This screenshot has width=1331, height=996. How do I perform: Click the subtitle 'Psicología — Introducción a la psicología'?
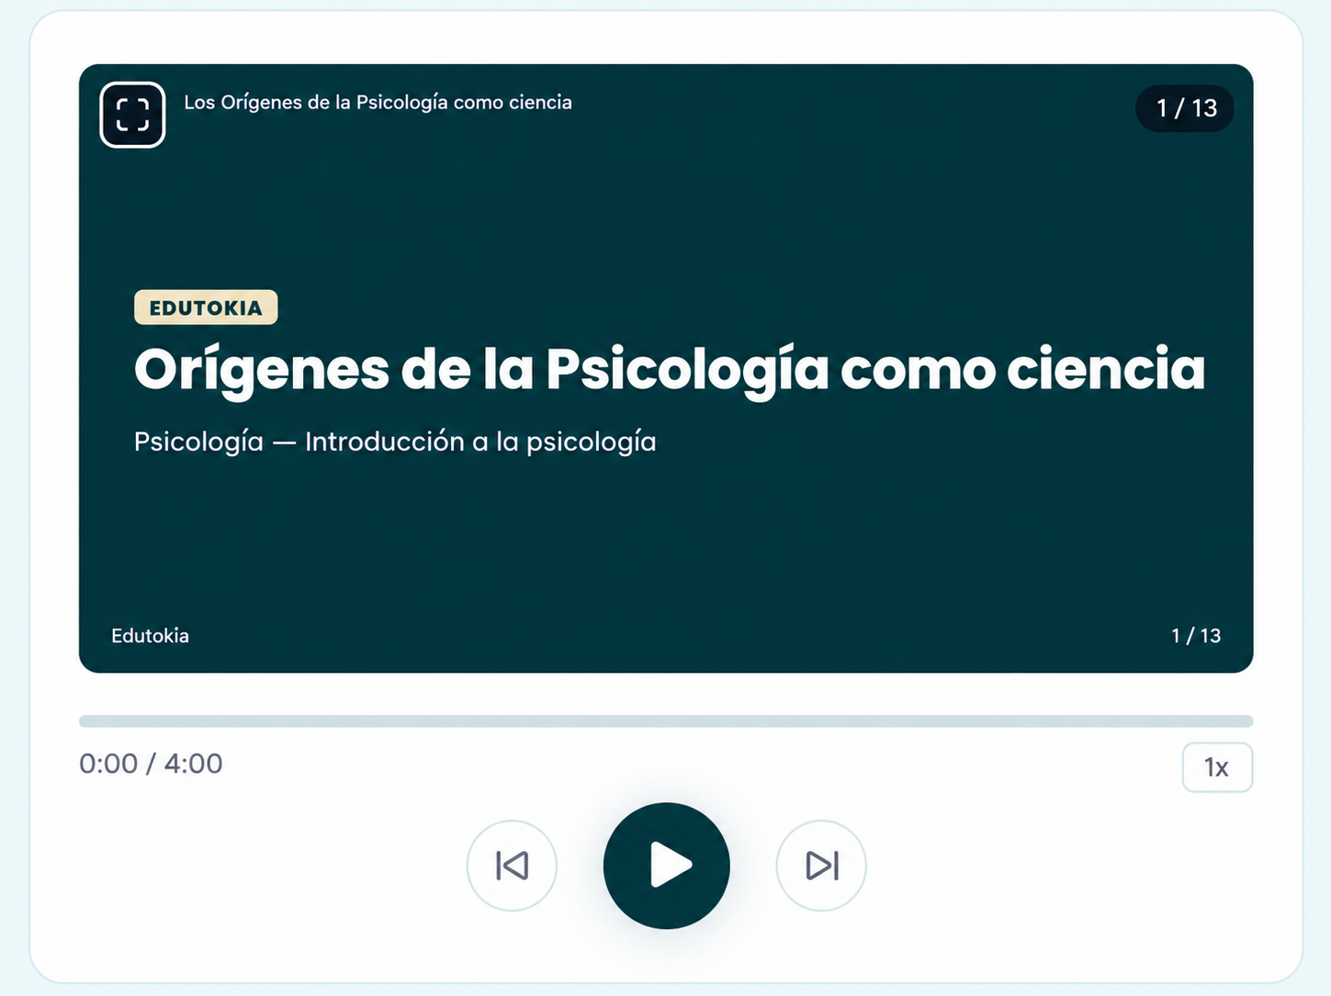[x=395, y=442]
